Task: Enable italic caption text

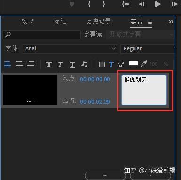Action: click(x=60, y=64)
